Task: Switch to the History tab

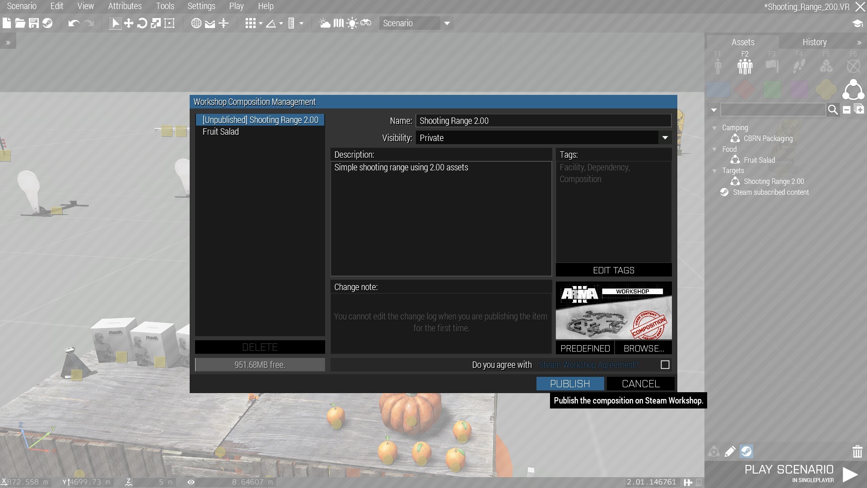Action: point(814,42)
